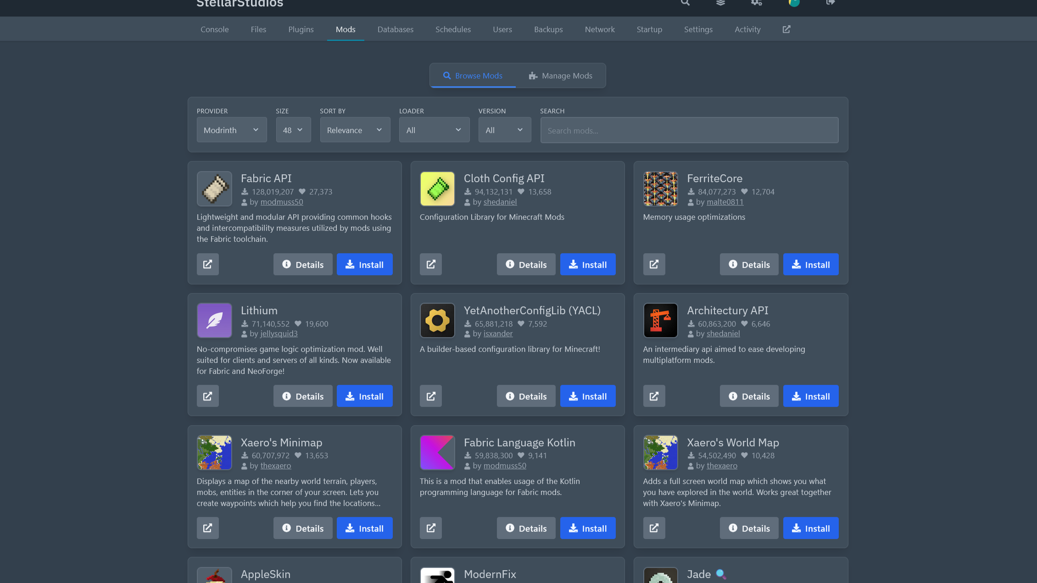
Task: Switch to the Manage Mods tab
Action: pyautogui.click(x=560, y=76)
